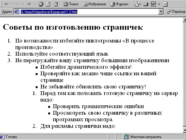Click the Местная интрасеть status text
Screen dimensions: 186x140
146,137
